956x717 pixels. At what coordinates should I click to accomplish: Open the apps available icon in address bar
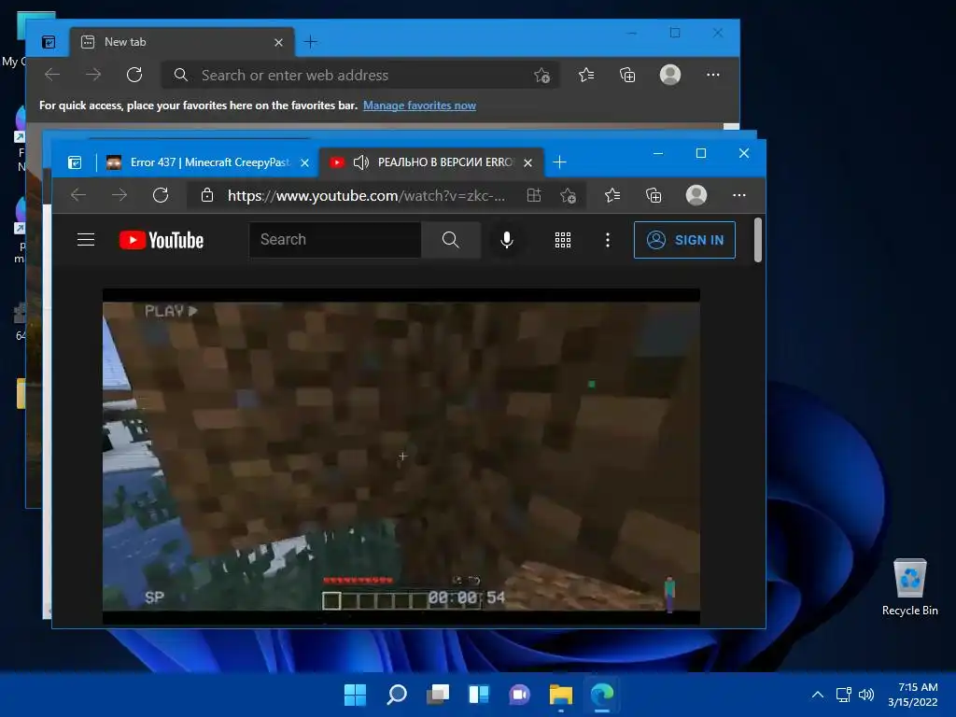tap(533, 195)
